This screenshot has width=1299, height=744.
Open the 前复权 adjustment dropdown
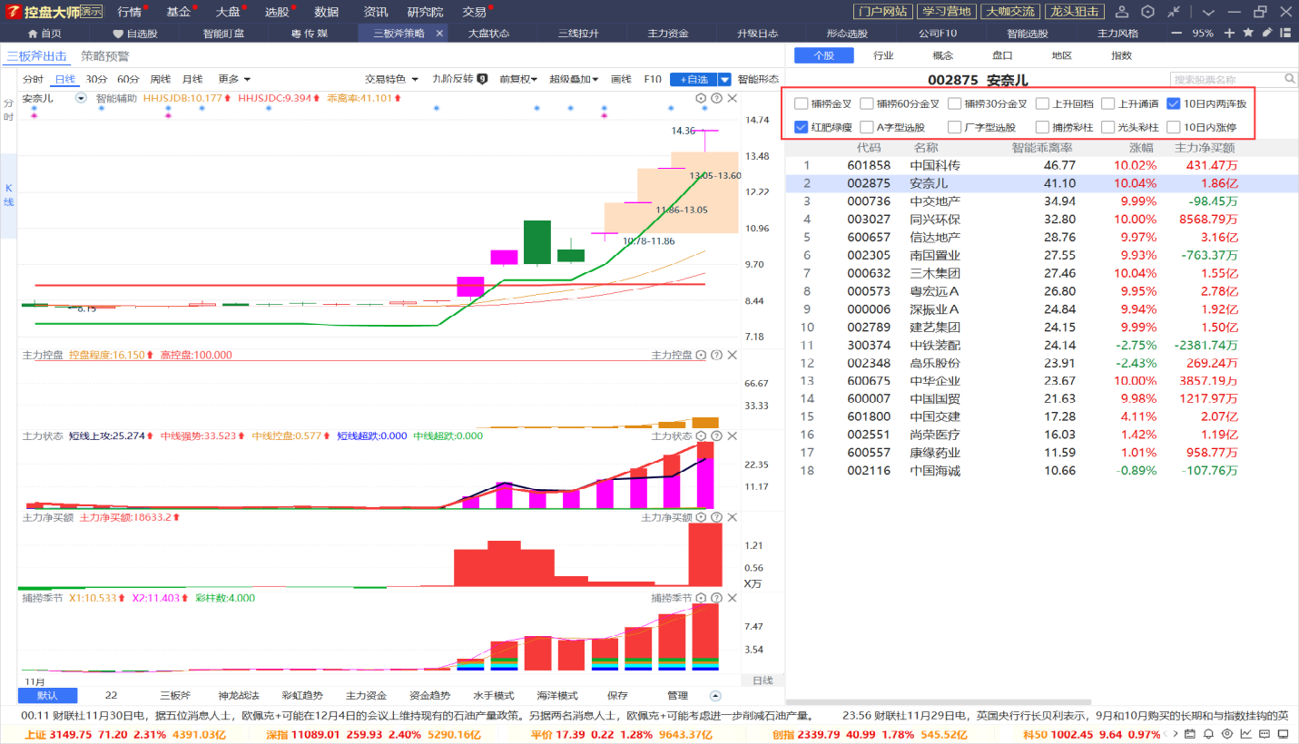click(518, 79)
